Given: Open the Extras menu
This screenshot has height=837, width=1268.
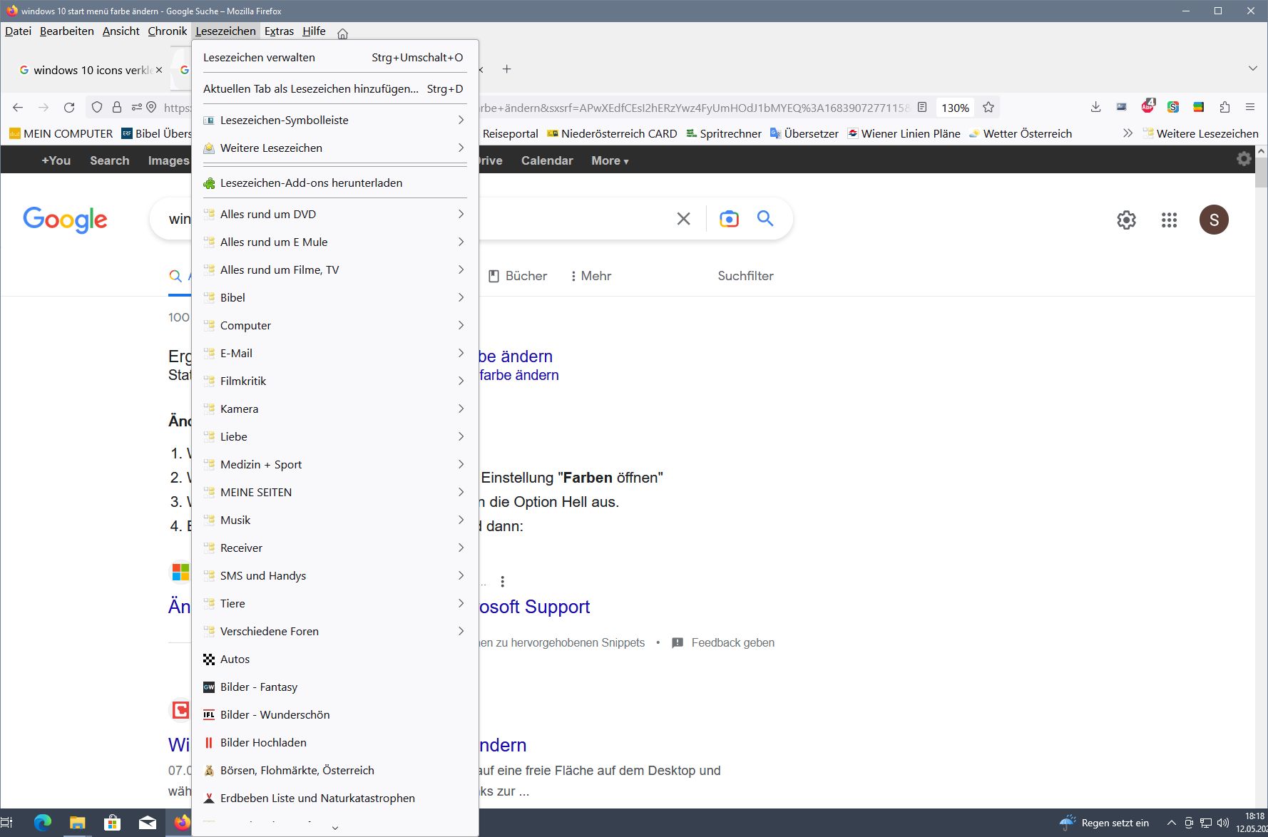Looking at the screenshot, I should pos(279,31).
